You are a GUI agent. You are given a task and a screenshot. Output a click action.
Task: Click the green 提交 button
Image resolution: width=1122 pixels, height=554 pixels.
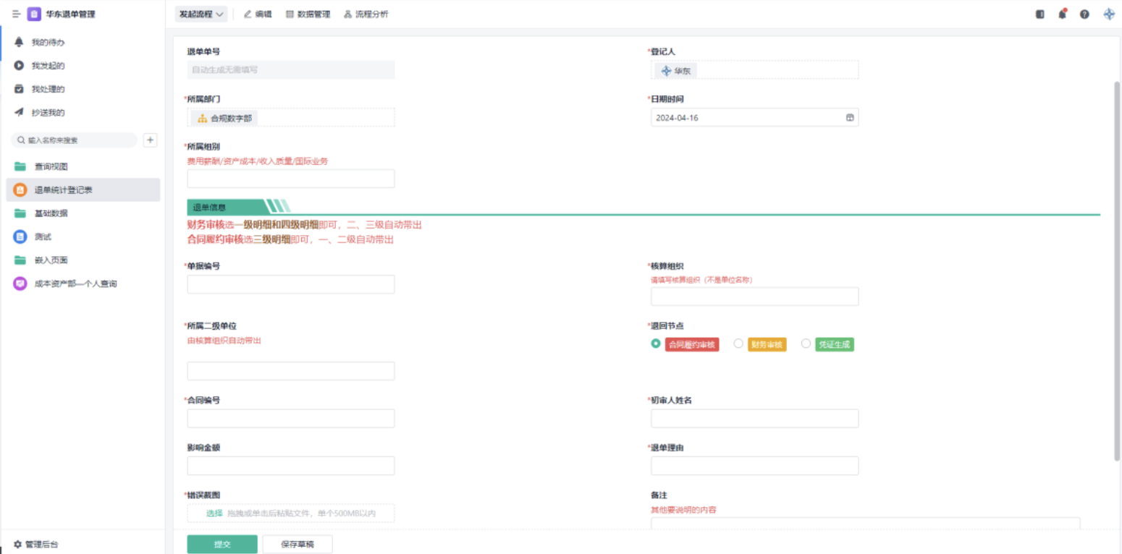(222, 544)
